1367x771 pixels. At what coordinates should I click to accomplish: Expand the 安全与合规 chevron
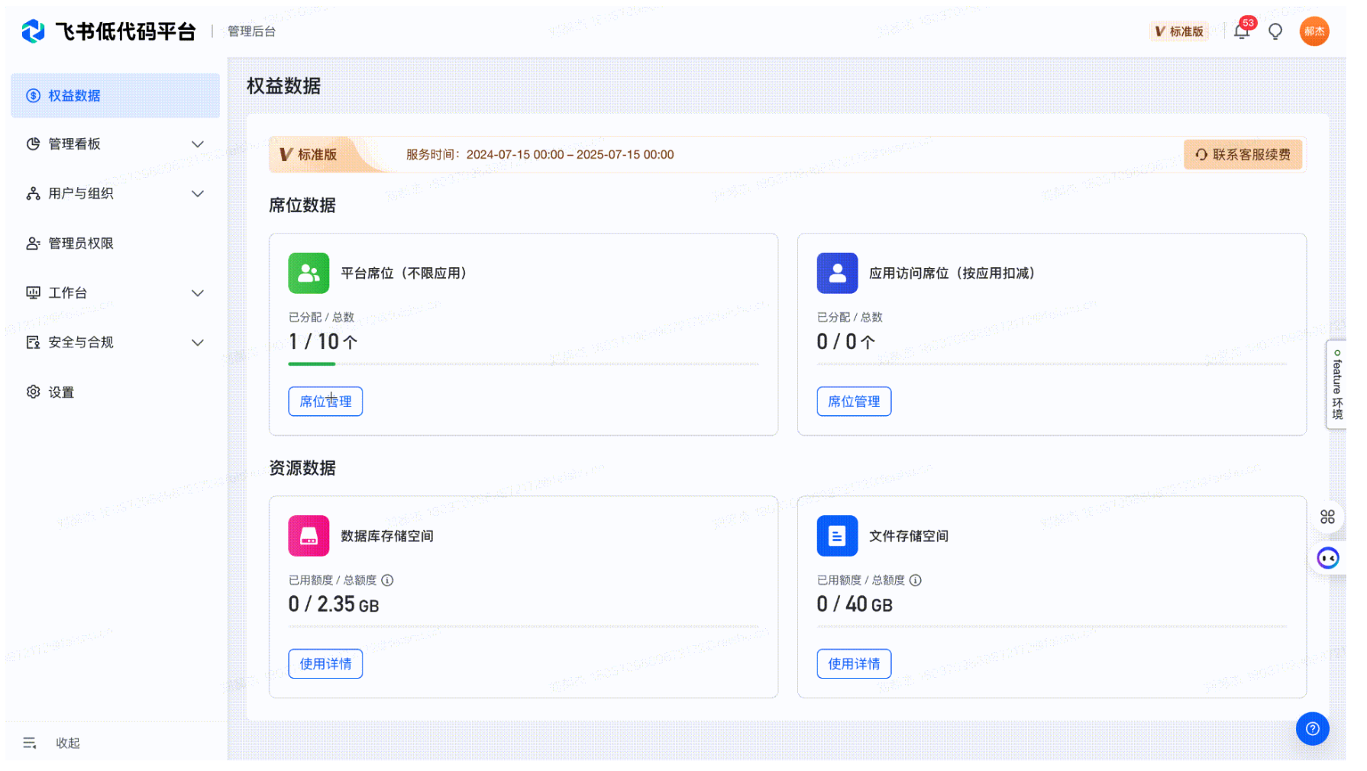point(198,343)
